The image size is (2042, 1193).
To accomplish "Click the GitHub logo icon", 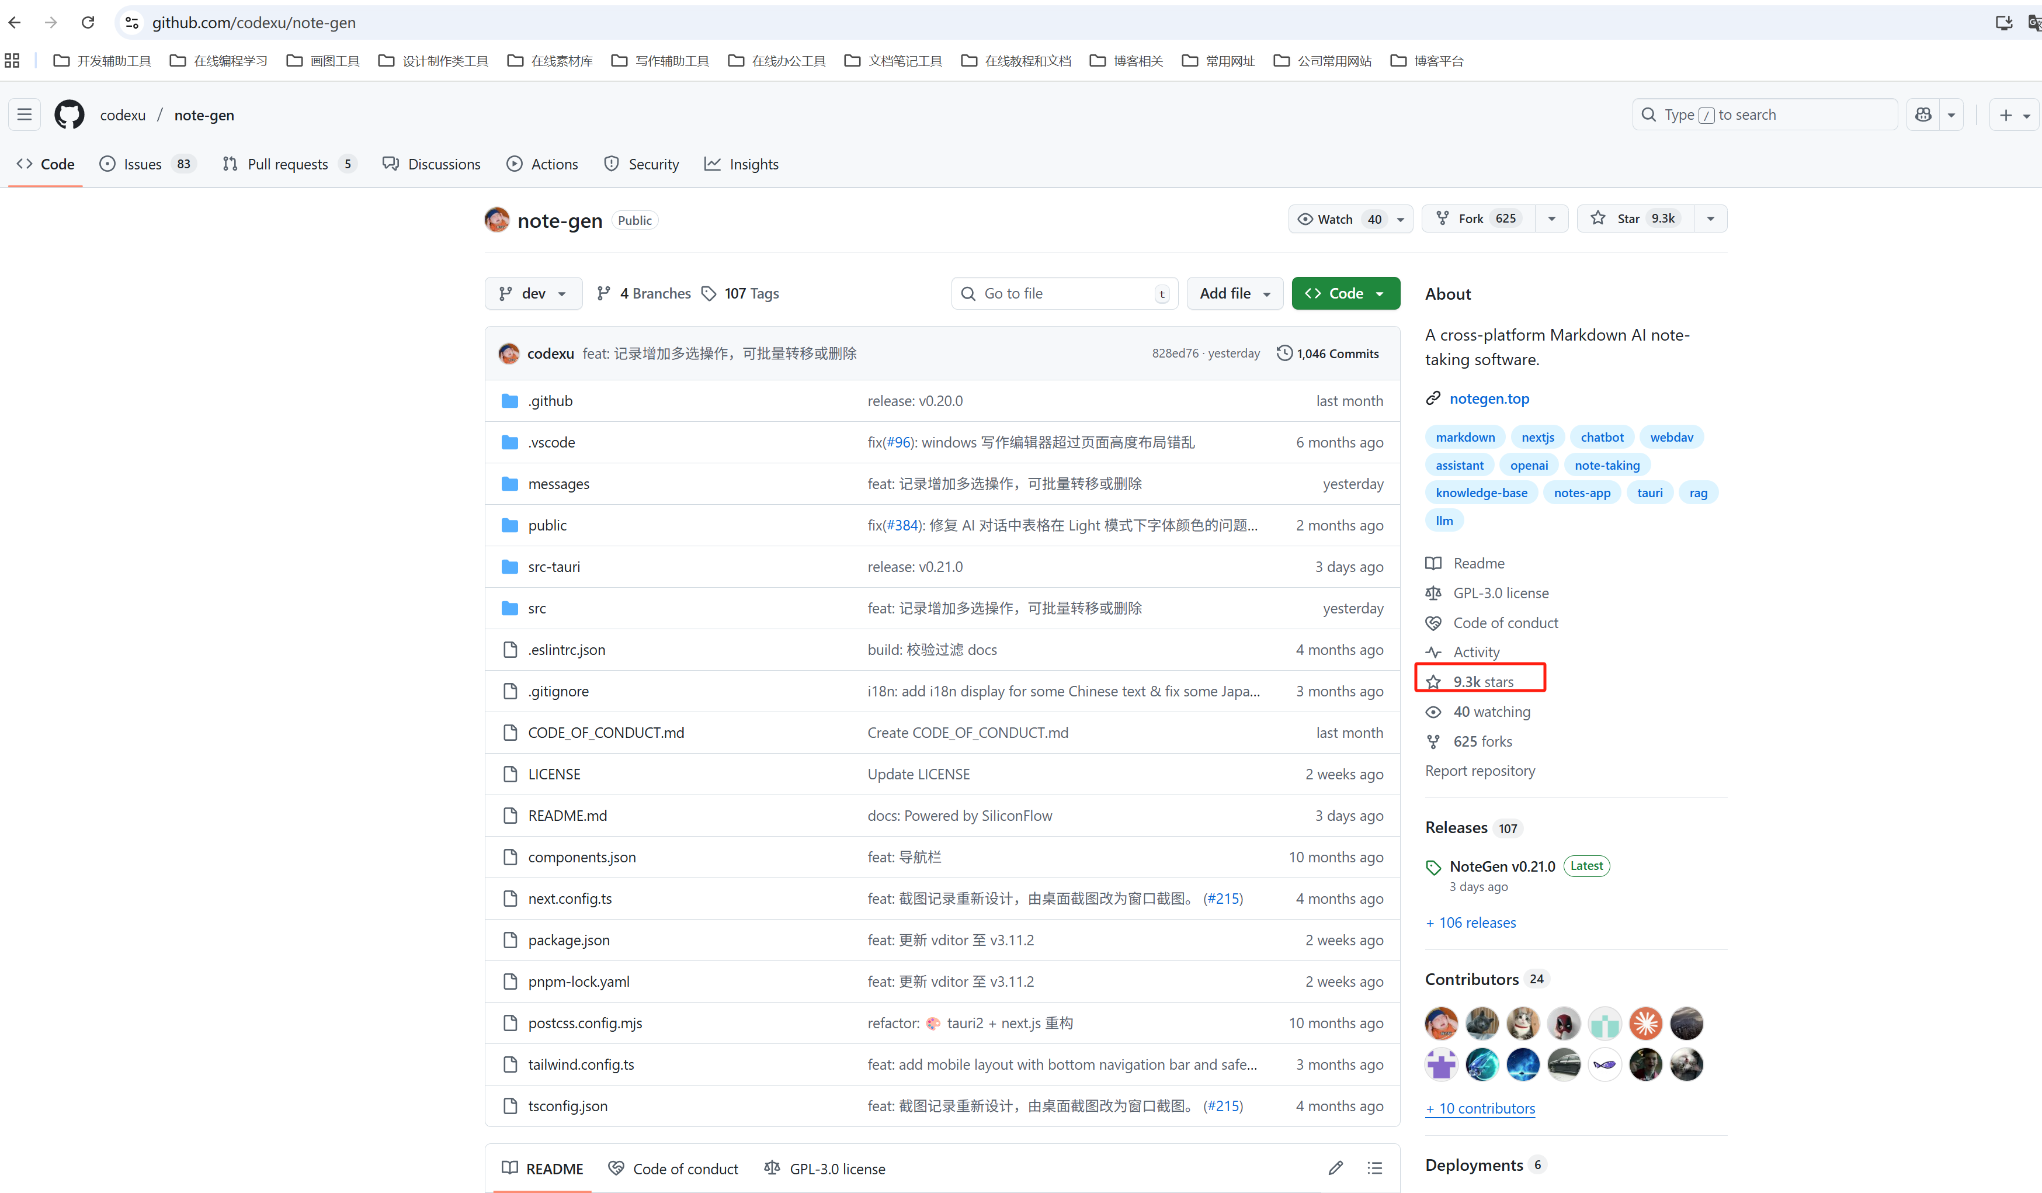I will click(69, 115).
